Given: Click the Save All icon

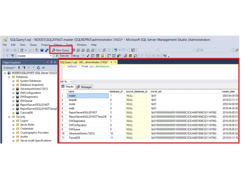Looking at the screenshot, I should coord(47,50).
